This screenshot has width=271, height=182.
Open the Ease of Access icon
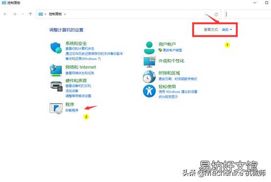(149, 91)
